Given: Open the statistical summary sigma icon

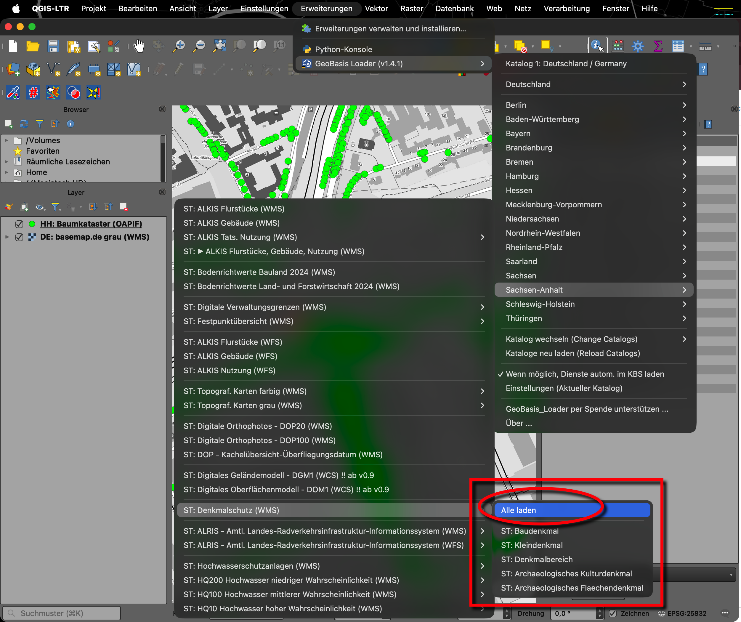Looking at the screenshot, I should [x=658, y=46].
